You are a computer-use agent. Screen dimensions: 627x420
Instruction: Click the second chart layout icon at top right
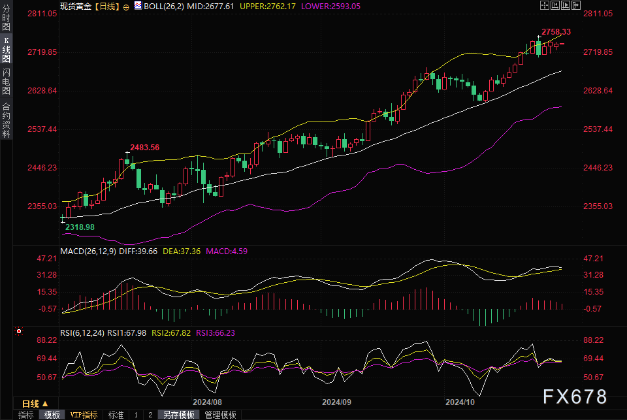pyautogui.click(x=555, y=5)
